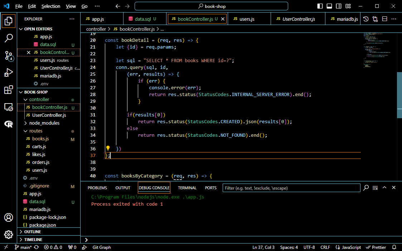
Task: Click the code minimap
Action: pyautogui.click(x=379, y=50)
